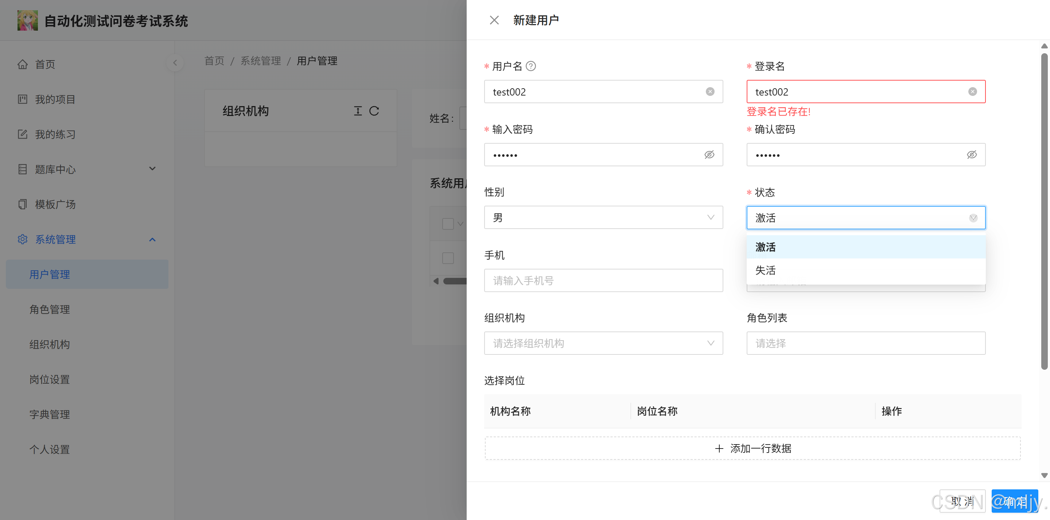This screenshot has height=520, width=1050.
Task: Select 失活 option in the status list
Action: [766, 270]
